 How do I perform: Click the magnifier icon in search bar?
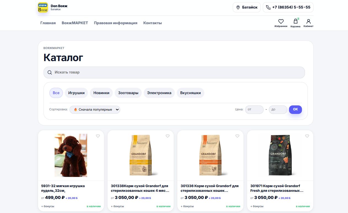tap(50, 72)
